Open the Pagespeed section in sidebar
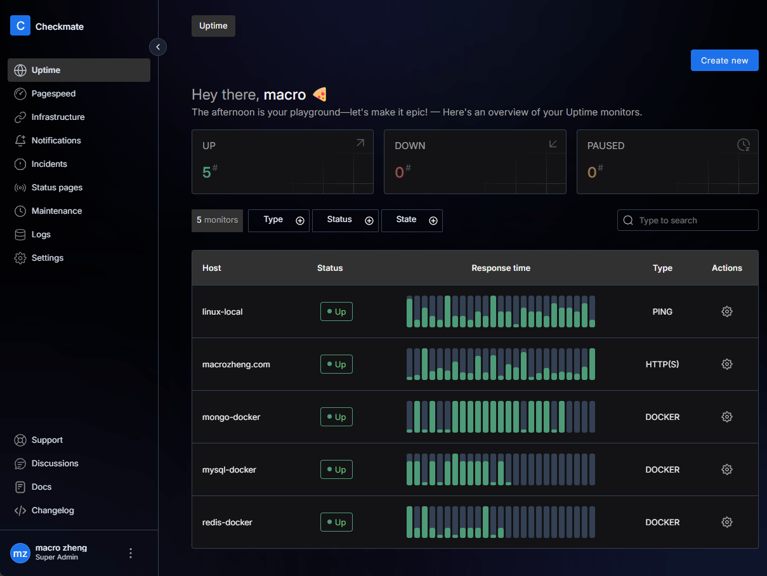Screen dimensions: 767x576 (x=53, y=94)
